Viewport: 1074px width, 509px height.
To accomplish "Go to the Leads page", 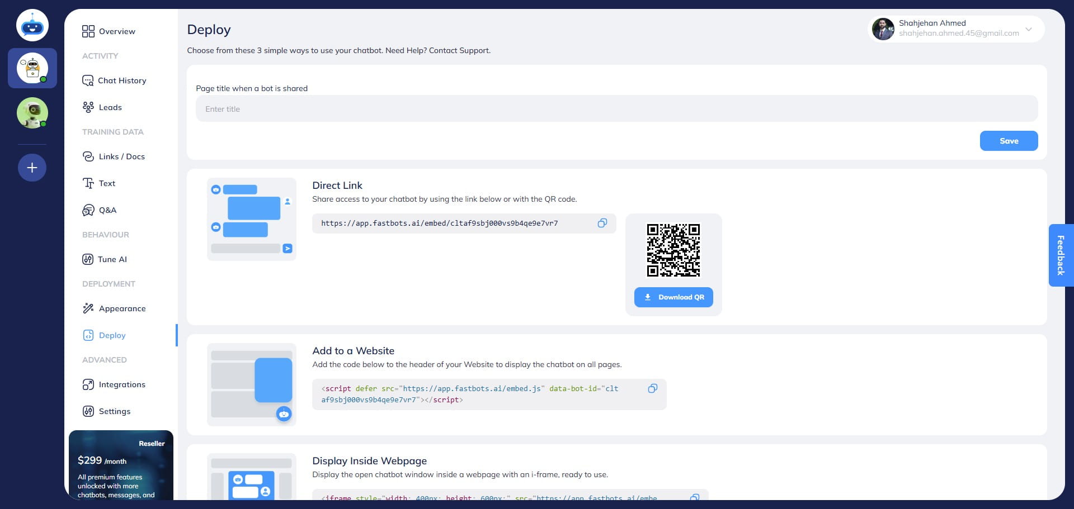I will coord(110,107).
